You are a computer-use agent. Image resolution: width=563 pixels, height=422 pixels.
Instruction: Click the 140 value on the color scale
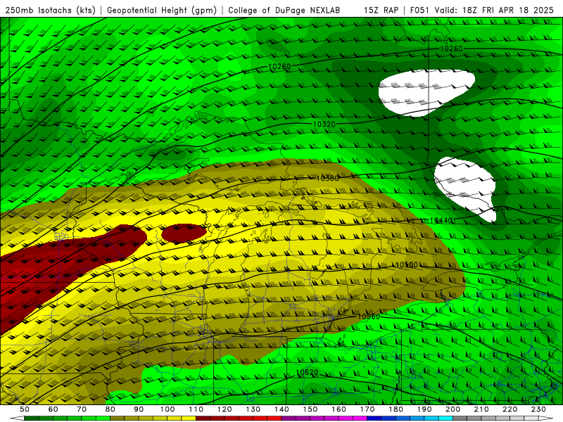(281, 409)
